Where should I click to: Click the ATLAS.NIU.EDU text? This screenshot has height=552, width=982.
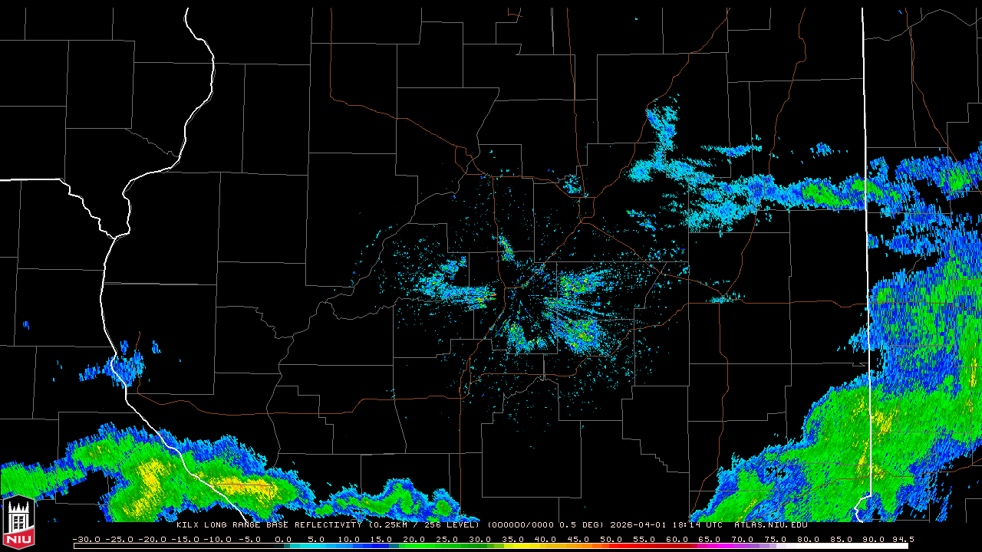(770, 525)
